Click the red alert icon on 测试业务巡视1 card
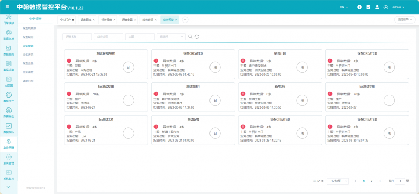 pos(69,61)
